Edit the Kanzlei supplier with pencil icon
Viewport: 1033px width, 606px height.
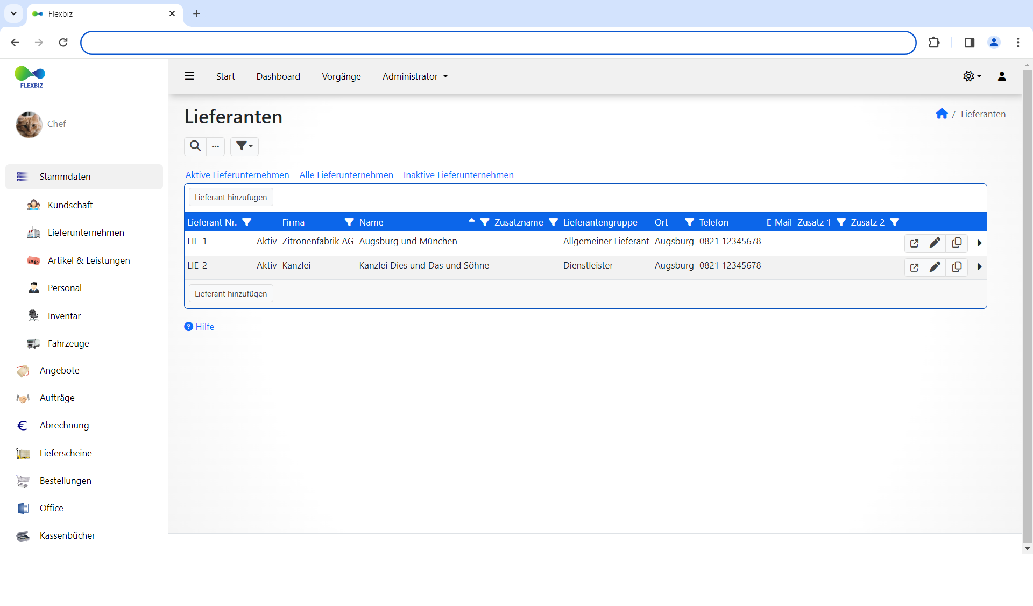point(935,267)
